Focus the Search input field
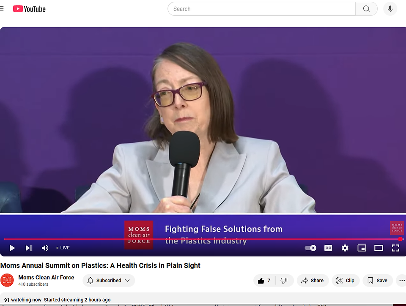 click(261, 9)
